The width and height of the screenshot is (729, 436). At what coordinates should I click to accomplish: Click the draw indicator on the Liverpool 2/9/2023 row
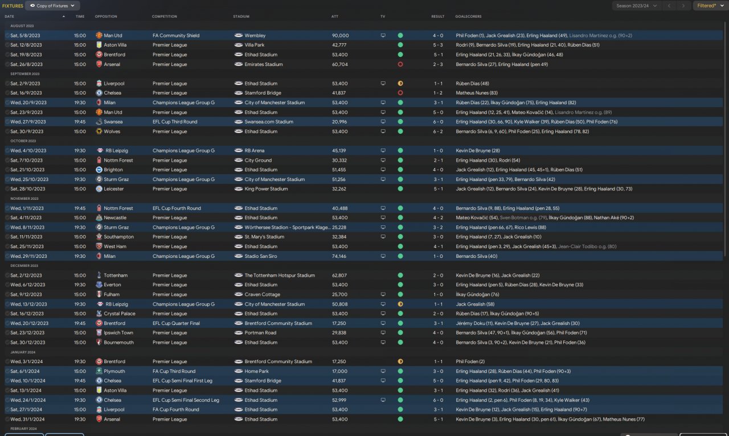[x=400, y=84]
